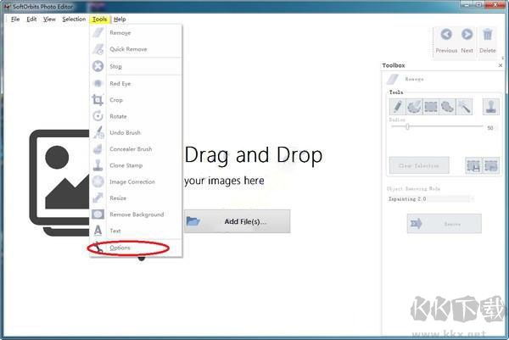Open the File menu

coord(15,19)
